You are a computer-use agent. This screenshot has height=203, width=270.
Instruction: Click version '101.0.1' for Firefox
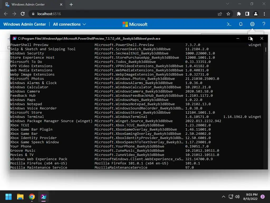pyautogui.click(x=193, y=163)
